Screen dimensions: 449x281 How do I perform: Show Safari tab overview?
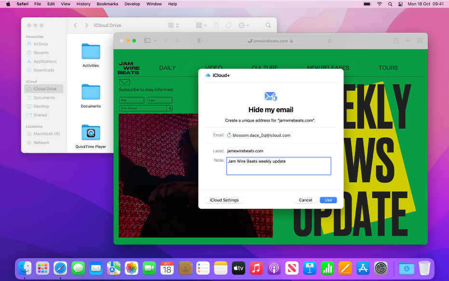419,41
